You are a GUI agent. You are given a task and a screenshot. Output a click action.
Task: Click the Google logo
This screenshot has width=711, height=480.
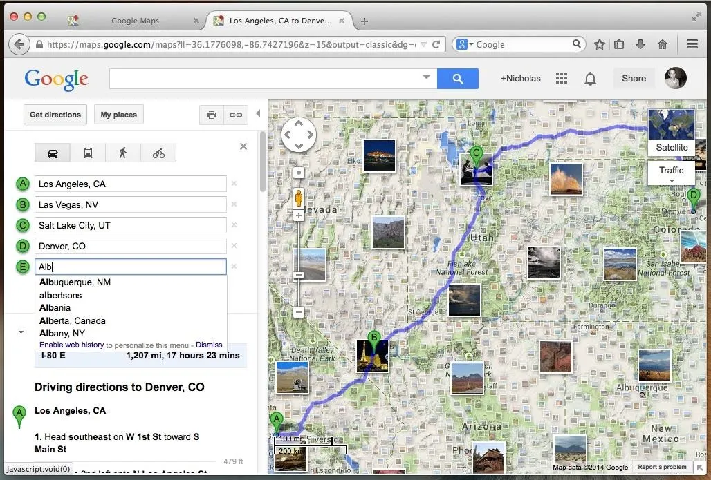click(56, 79)
